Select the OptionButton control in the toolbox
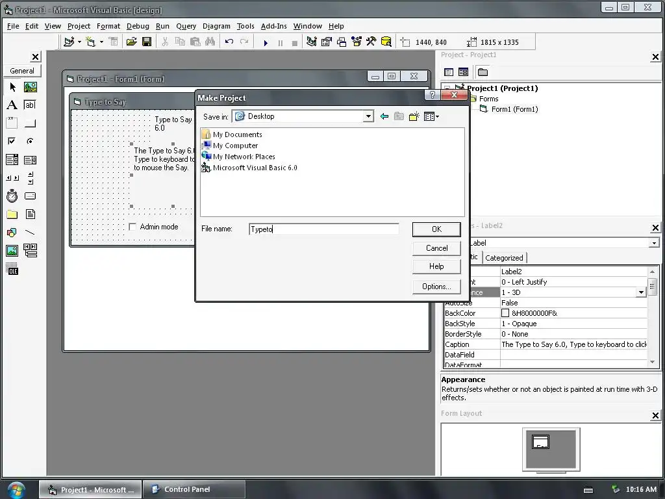The height and width of the screenshot is (499, 665). click(x=30, y=141)
